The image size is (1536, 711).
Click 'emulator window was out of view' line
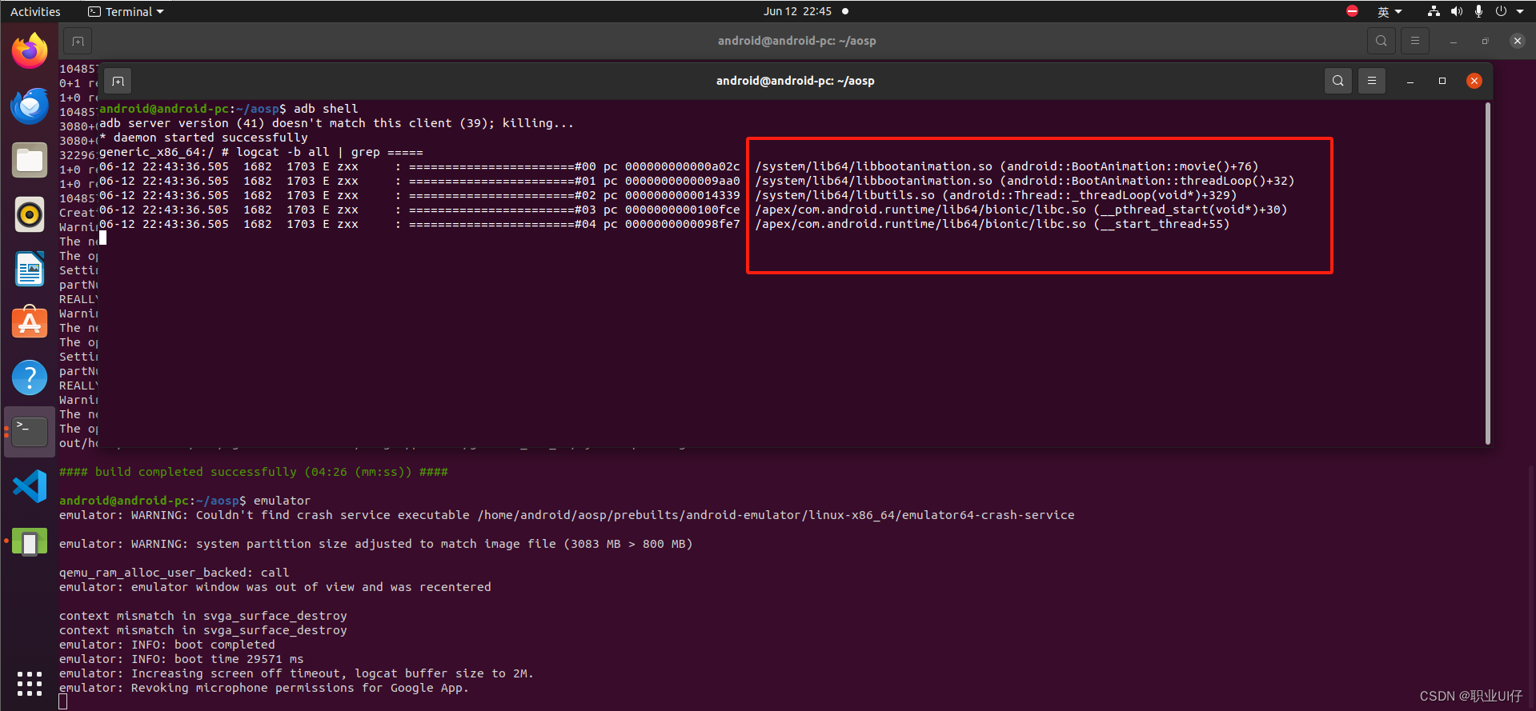[x=275, y=587]
